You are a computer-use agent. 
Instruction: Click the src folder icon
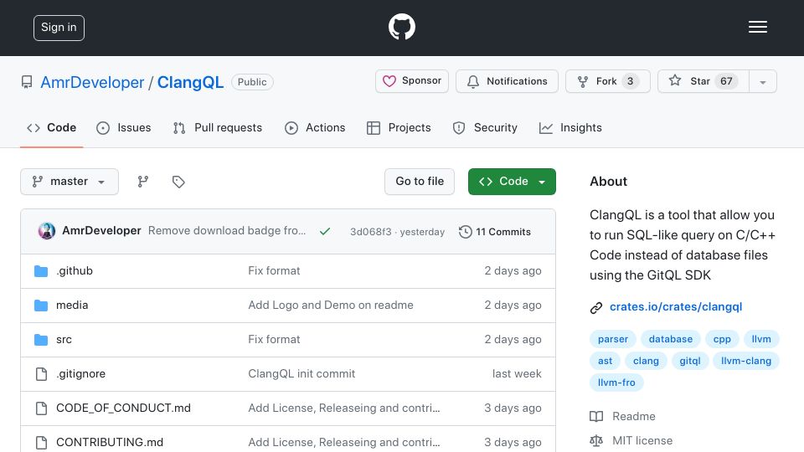click(41, 340)
